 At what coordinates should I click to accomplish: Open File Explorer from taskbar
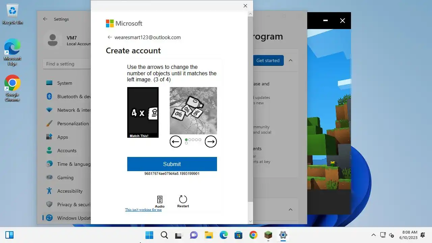pos(209,235)
